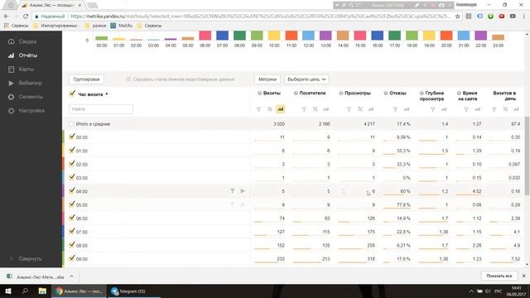Click the blue 07:00 chart bar
530x298 pixels.
click(x=223, y=36)
